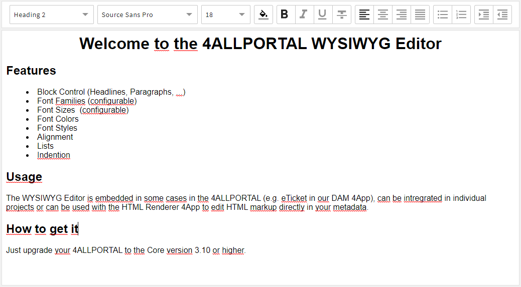521x287 pixels.
Task: Place cursor in 'How to get it' heading
Action: point(42,229)
